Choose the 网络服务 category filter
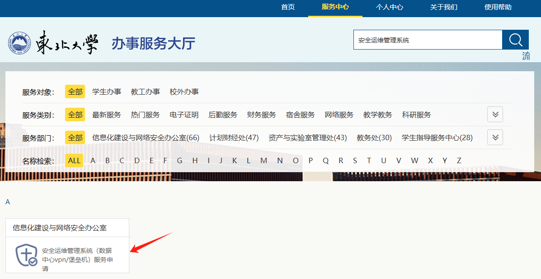Viewport: 541px width, 279px height. tap(339, 114)
